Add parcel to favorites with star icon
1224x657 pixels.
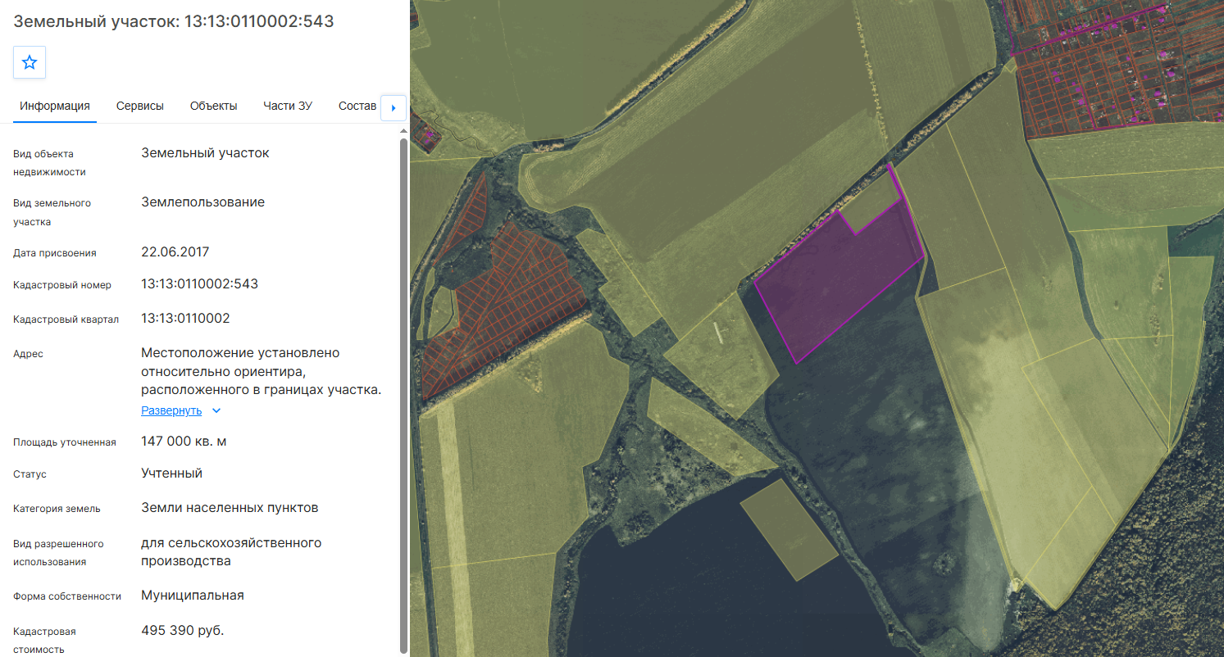[x=30, y=62]
